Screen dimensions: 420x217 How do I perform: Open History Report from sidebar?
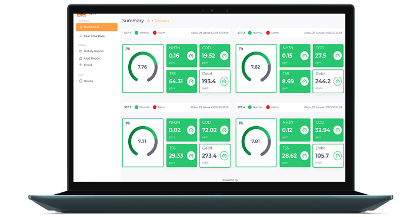[91, 51]
